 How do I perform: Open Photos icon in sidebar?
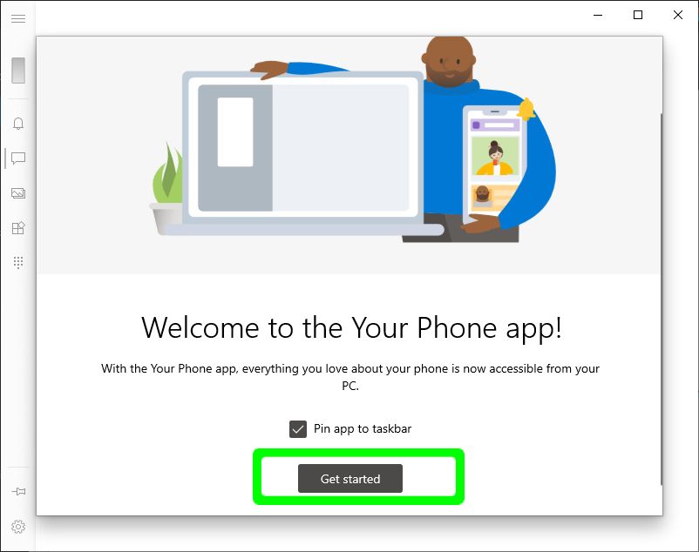[18, 193]
